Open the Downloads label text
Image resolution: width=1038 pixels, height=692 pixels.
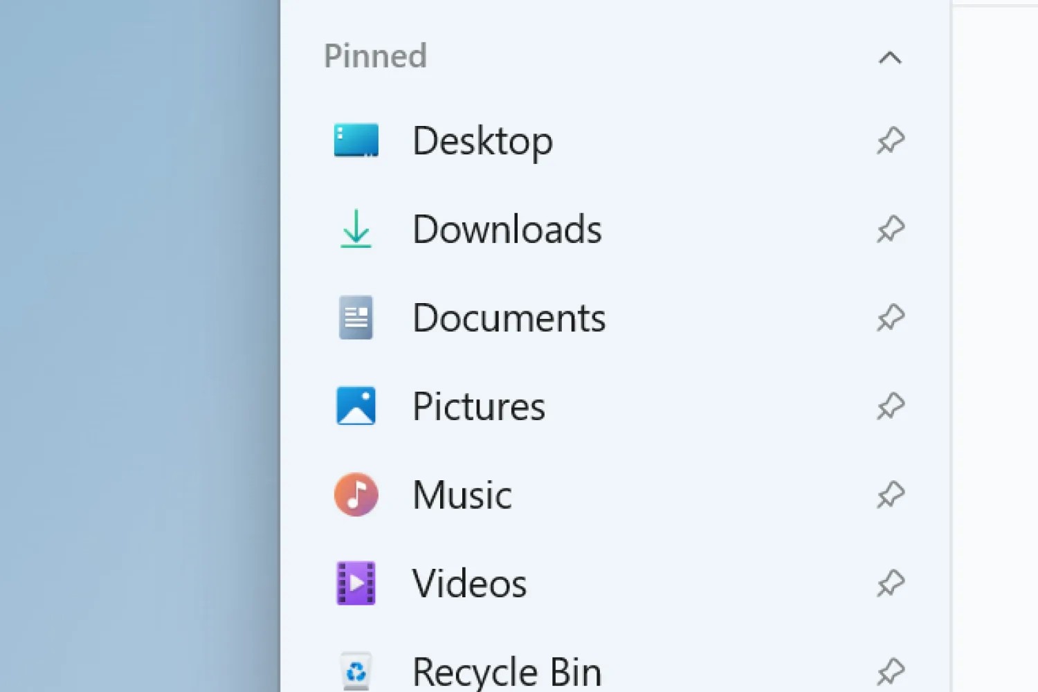[507, 229]
